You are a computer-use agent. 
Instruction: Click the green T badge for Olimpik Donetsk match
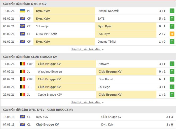[x=172, y=11]
